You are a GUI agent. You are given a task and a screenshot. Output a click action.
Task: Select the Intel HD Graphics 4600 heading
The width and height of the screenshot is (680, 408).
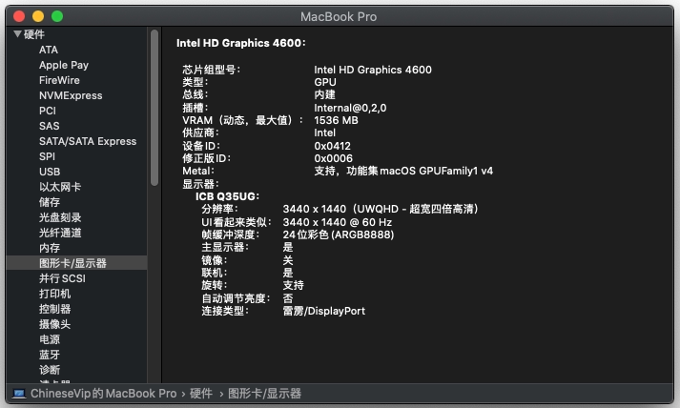point(240,43)
